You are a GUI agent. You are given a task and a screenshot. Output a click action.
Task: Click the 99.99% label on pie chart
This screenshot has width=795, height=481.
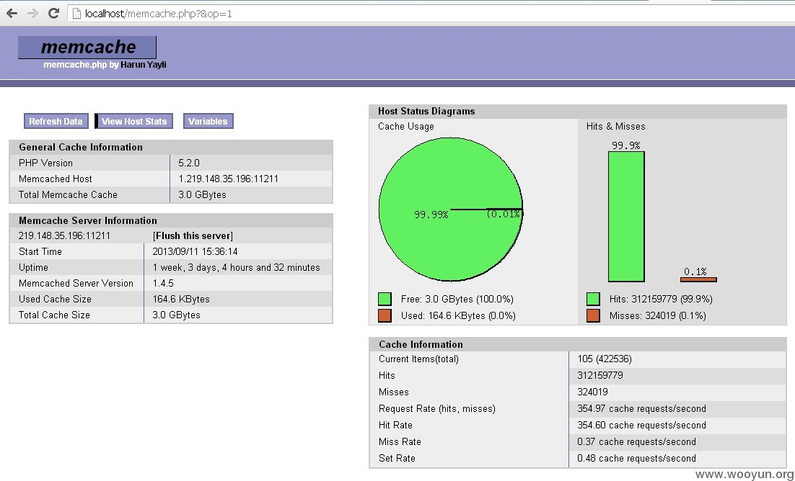click(x=431, y=215)
